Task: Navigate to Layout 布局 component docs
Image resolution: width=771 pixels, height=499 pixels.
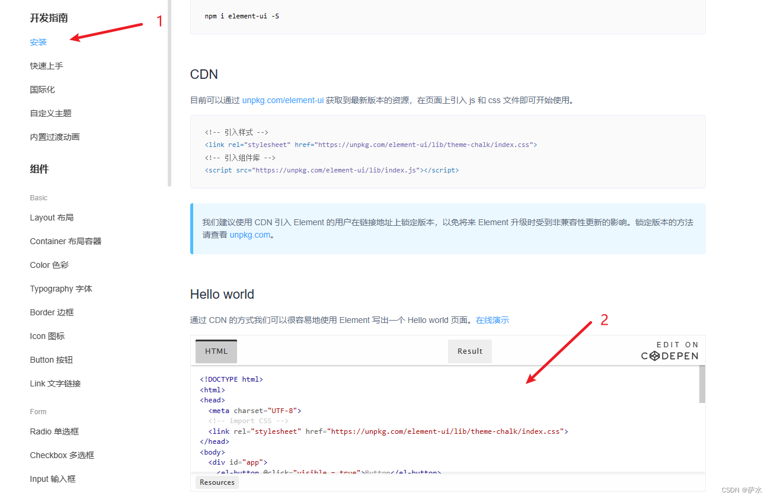Action: pos(52,217)
